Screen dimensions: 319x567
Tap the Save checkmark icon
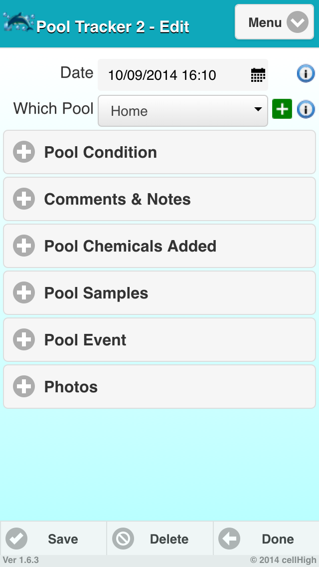[x=16, y=539]
